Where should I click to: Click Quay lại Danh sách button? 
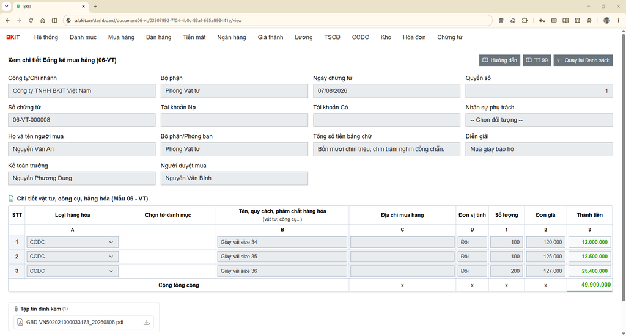coord(583,60)
